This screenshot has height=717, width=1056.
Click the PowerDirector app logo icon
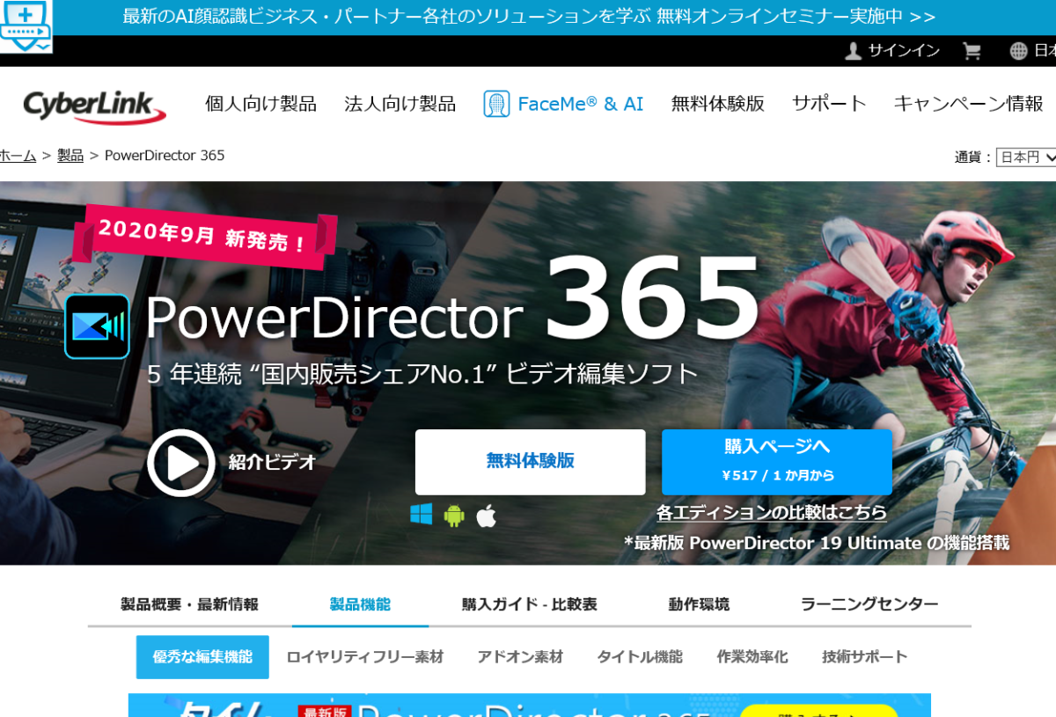[97, 326]
